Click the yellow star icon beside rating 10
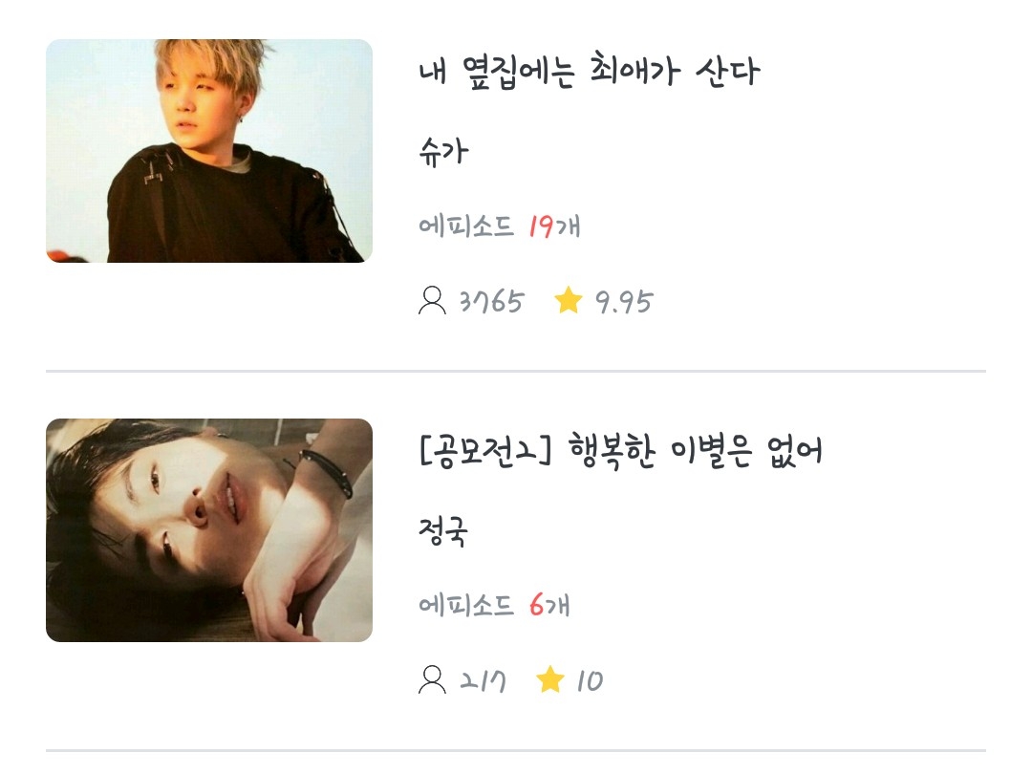 (550, 679)
